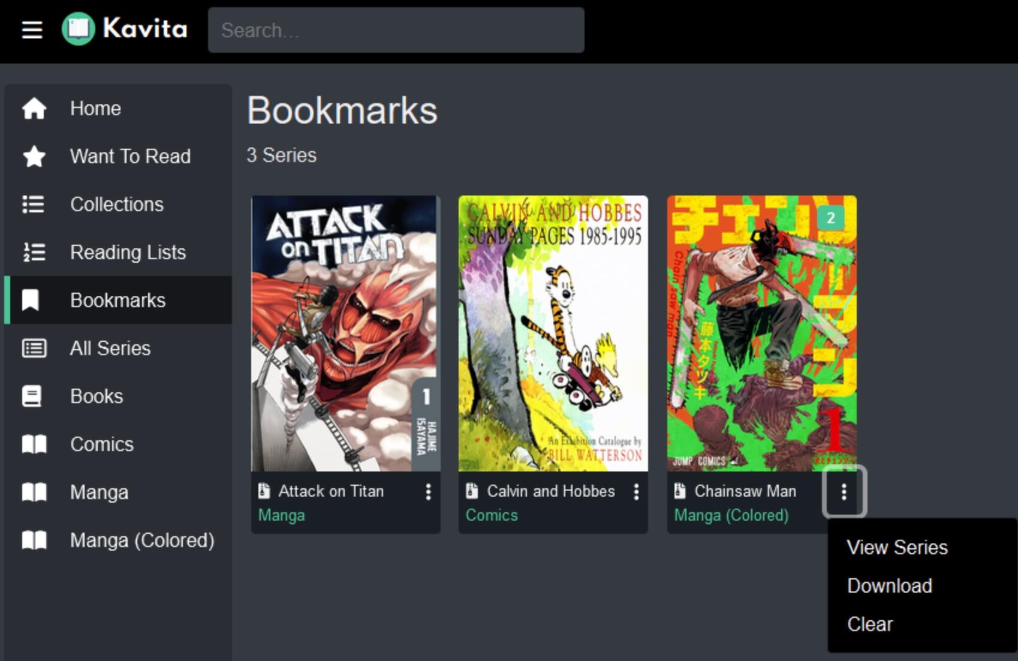Click the Attack on Titan title text
1018x661 pixels.
[331, 491]
